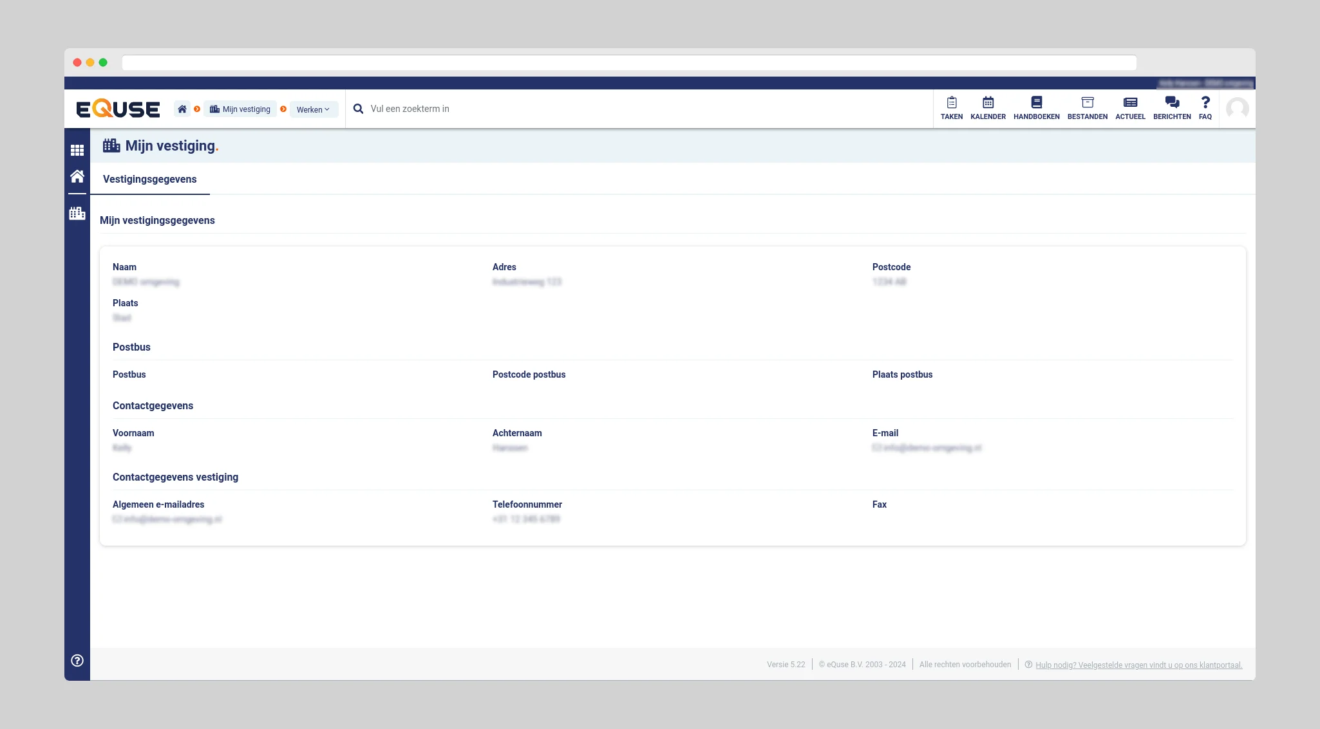1320x729 pixels.
Task: Click the apps grid icon in sidebar
Action: [x=77, y=150]
